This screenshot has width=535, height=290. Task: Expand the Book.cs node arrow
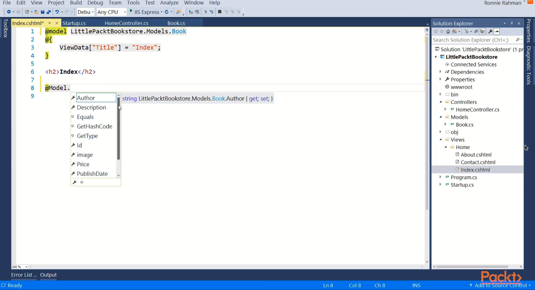tap(445, 124)
